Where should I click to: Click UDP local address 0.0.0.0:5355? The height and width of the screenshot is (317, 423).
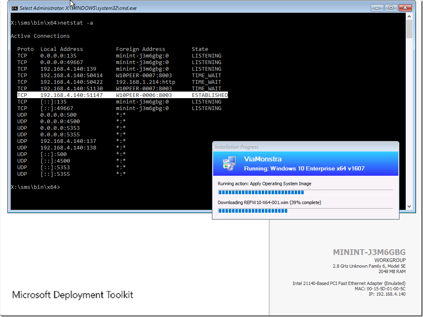[60, 135]
